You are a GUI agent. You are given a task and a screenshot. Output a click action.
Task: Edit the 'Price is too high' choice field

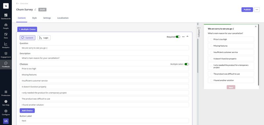104,68
